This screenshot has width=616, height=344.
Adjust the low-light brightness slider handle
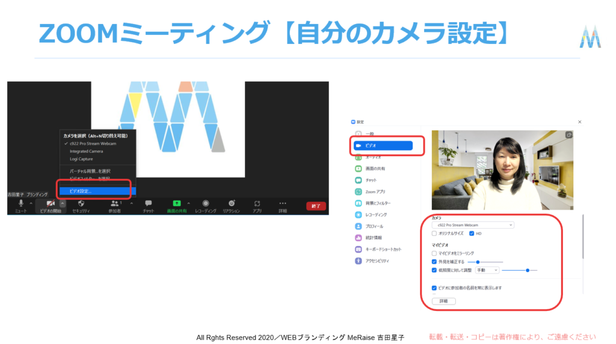pyautogui.click(x=528, y=270)
